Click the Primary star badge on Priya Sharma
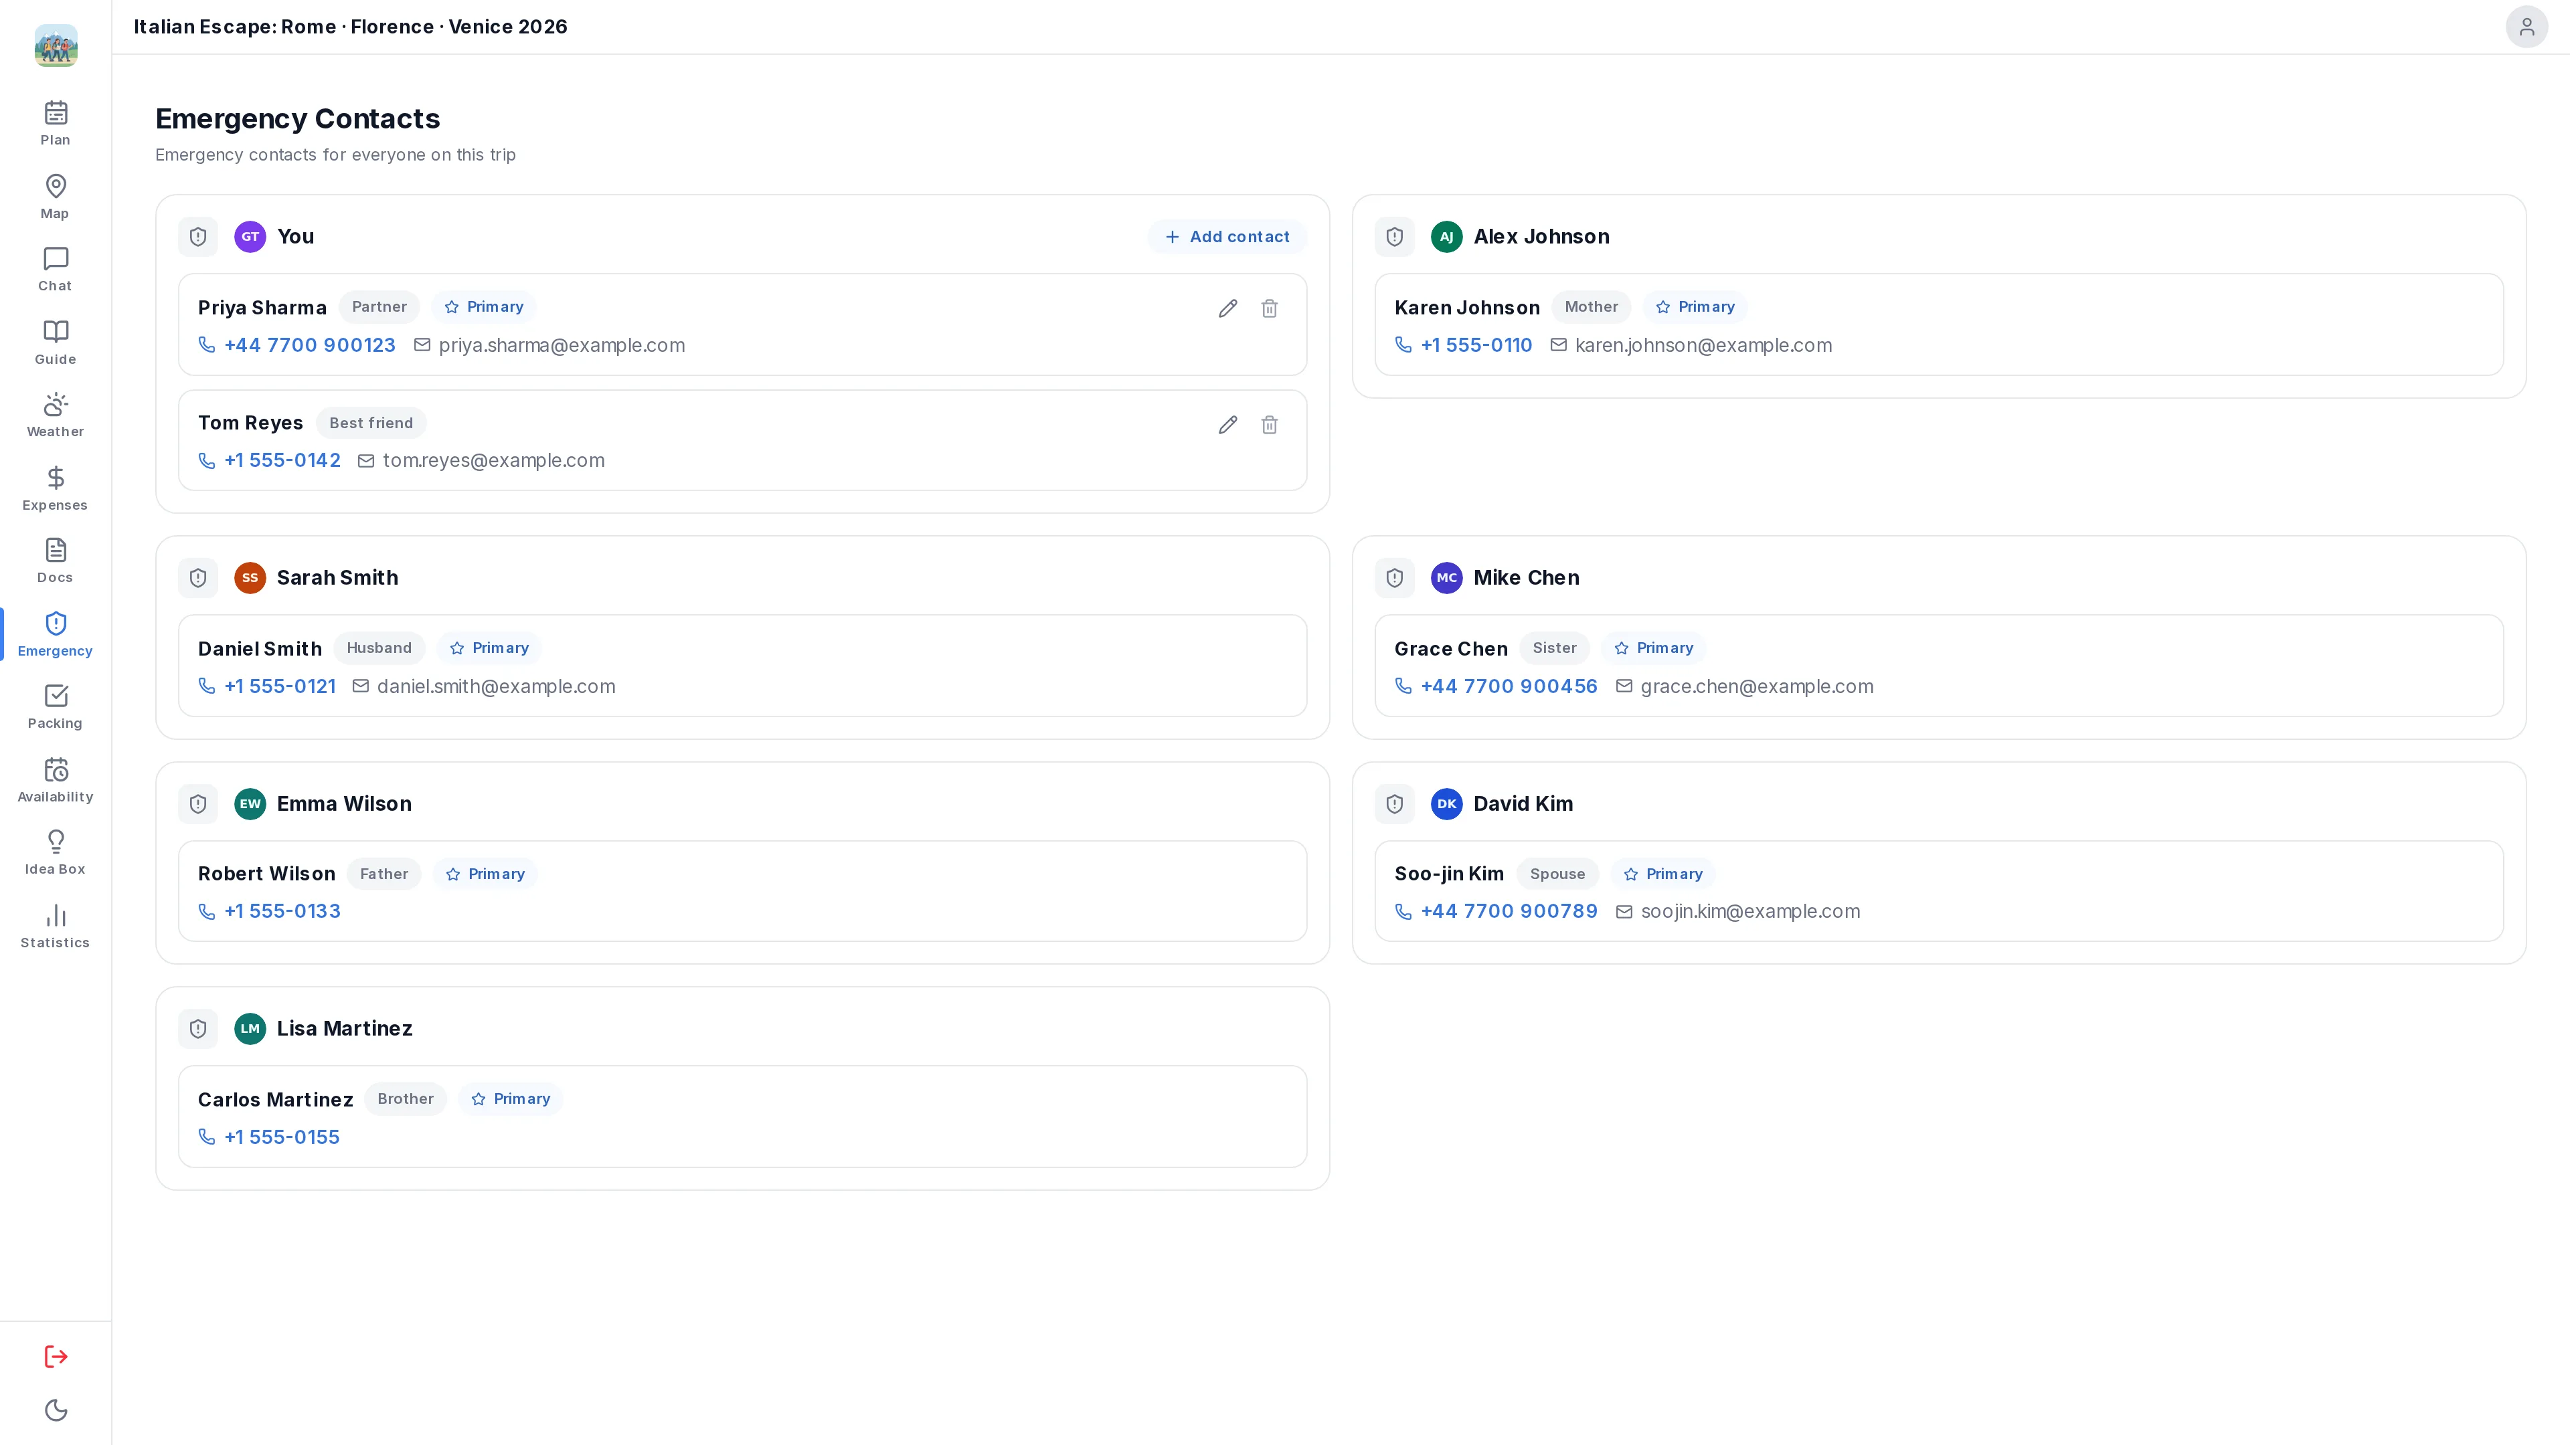The height and width of the screenshot is (1445, 2570). click(x=484, y=307)
